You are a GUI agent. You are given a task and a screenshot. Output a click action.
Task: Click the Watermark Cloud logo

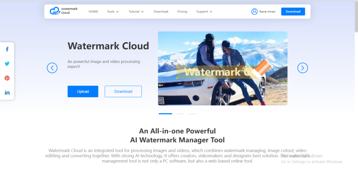64,11
